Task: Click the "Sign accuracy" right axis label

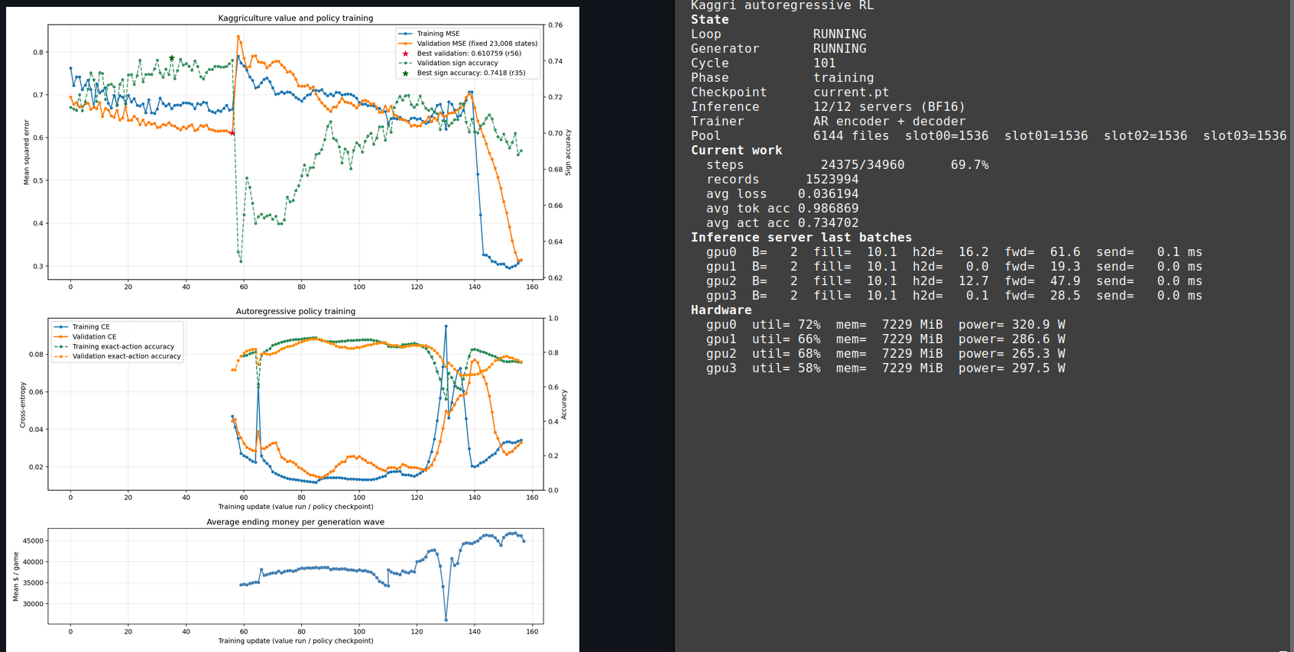Action: [x=568, y=152]
